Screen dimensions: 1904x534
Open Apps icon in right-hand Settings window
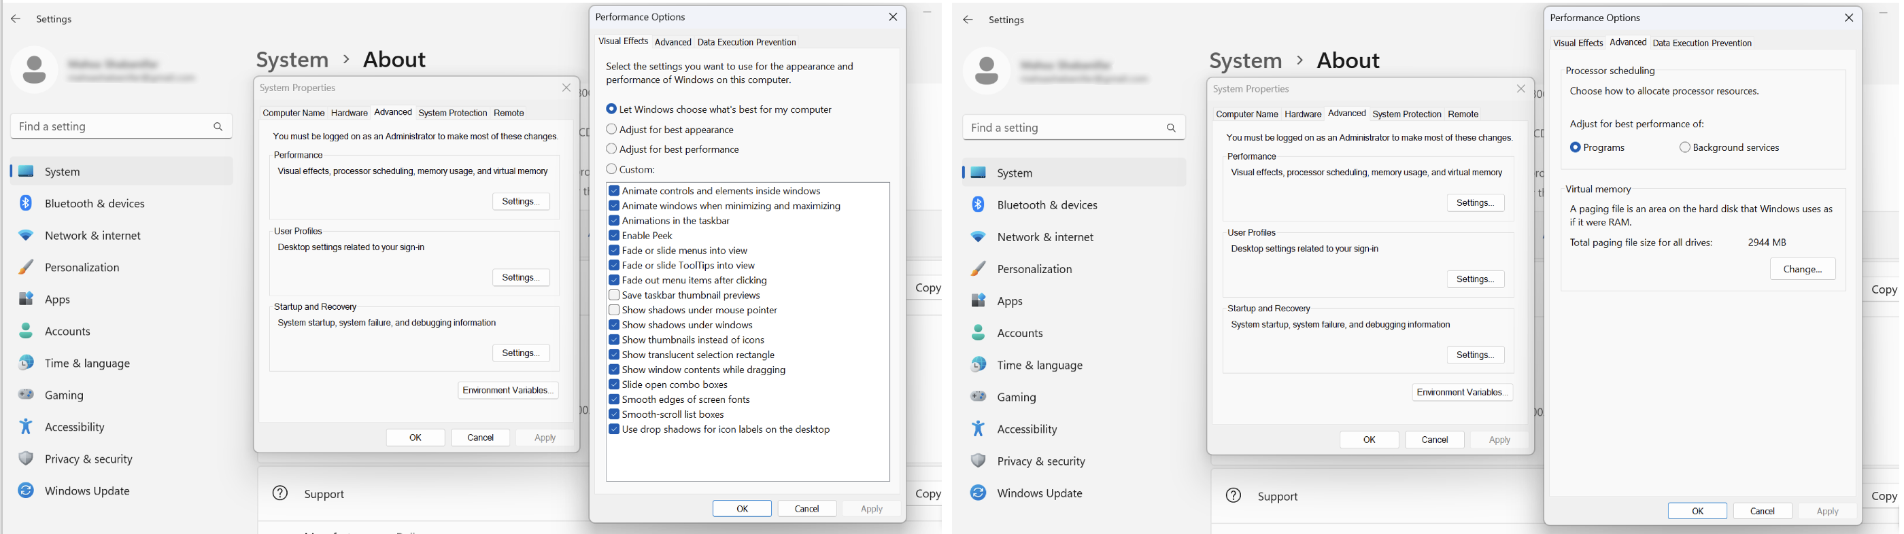coord(978,300)
